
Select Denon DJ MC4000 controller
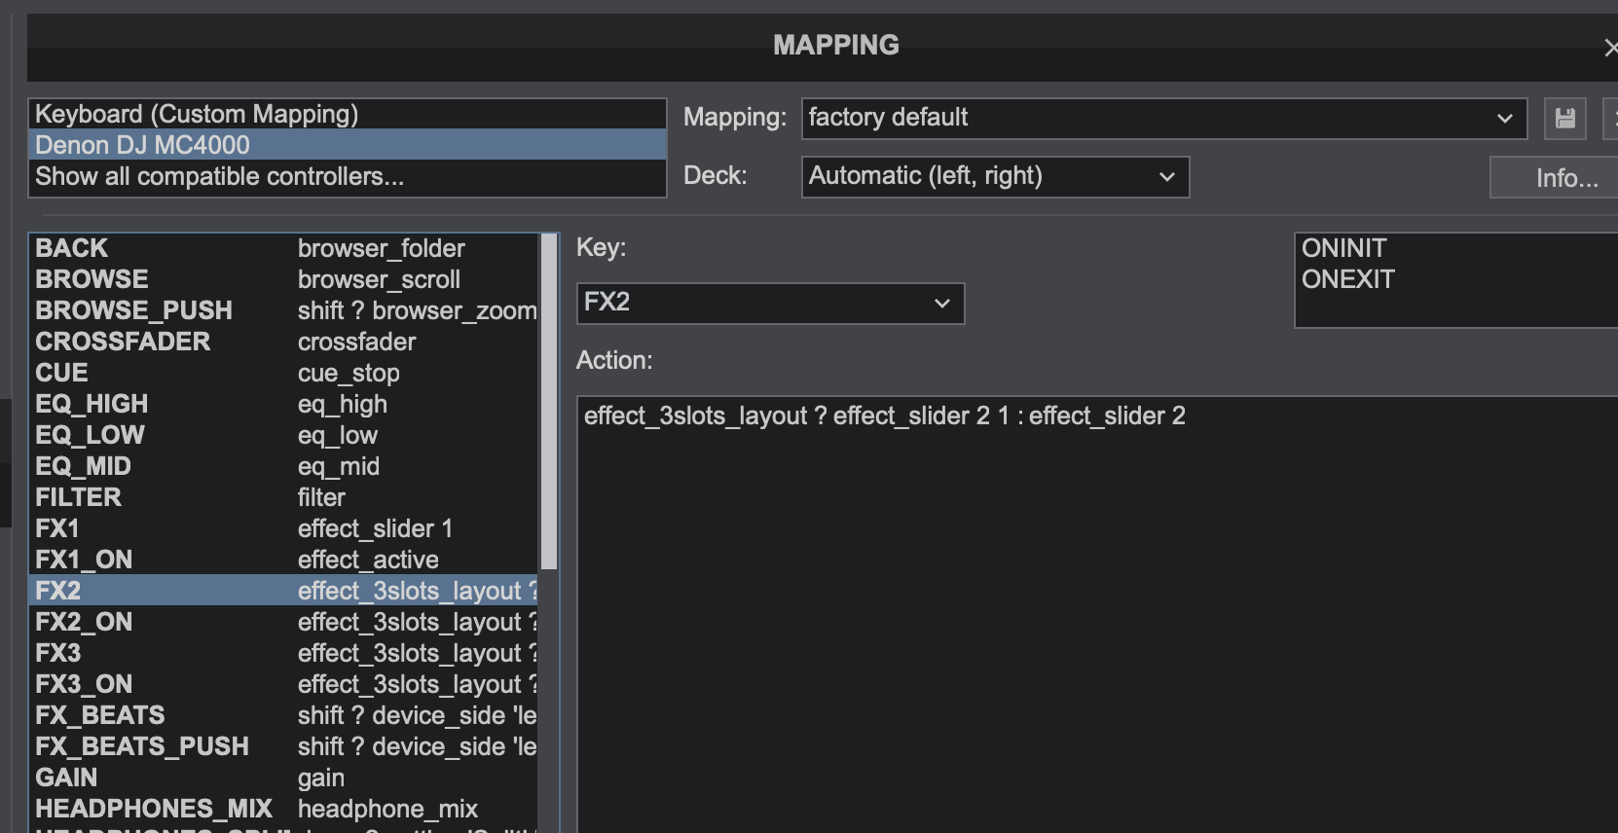[348, 145]
